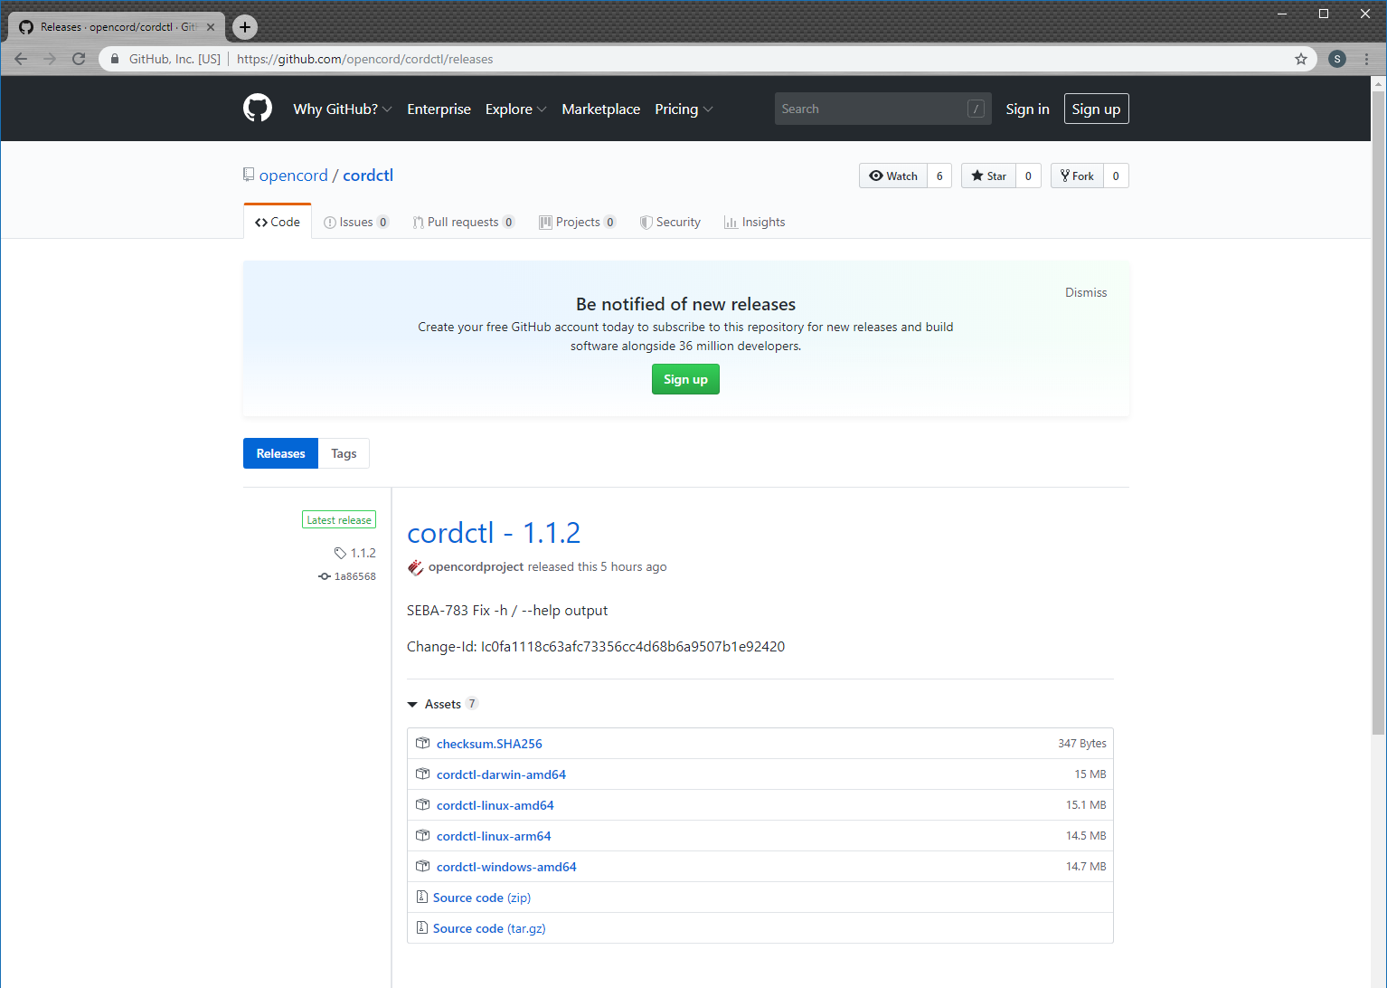This screenshot has width=1387, height=988.
Task: Reload the page with refresh icon
Action: click(79, 59)
